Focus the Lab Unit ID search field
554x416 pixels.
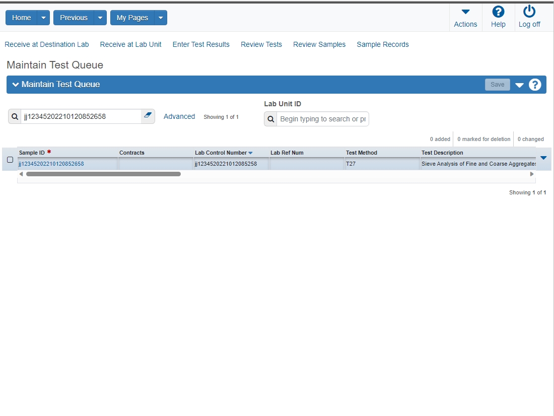pos(322,119)
